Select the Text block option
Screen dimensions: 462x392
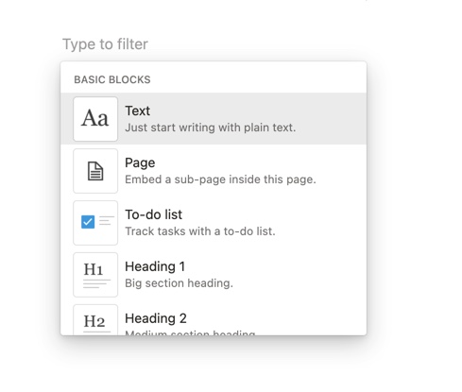(214, 119)
